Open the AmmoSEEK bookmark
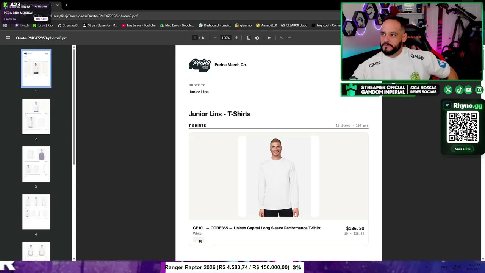 click(x=266, y=25)
